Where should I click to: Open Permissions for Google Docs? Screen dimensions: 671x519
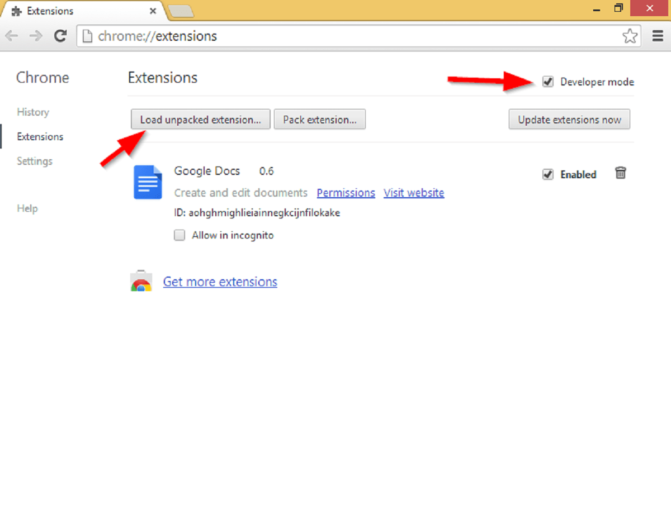346,193
